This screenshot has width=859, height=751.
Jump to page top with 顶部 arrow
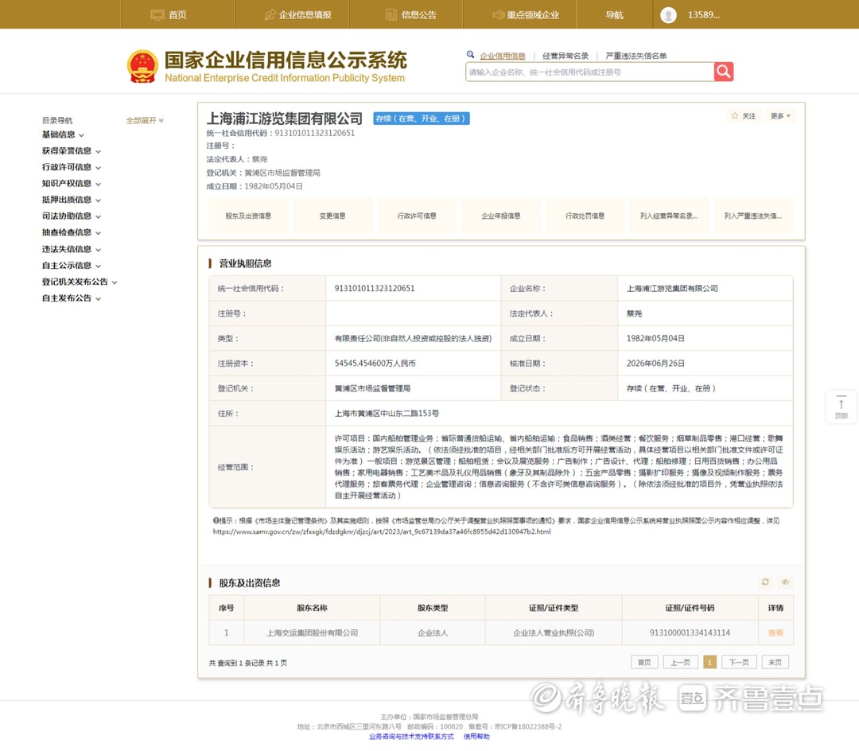click(x=841, y=407)
